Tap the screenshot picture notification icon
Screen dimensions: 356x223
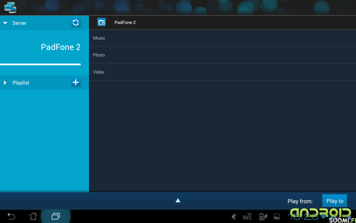coord(276,217)
